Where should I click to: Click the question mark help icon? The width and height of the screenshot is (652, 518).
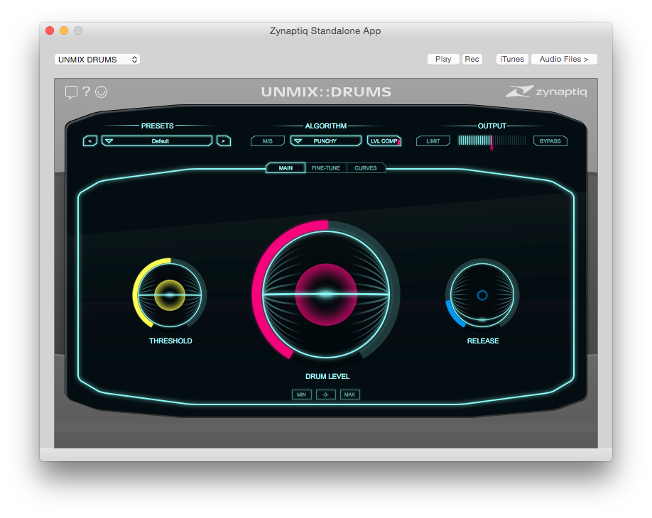(x=87, y=92)
